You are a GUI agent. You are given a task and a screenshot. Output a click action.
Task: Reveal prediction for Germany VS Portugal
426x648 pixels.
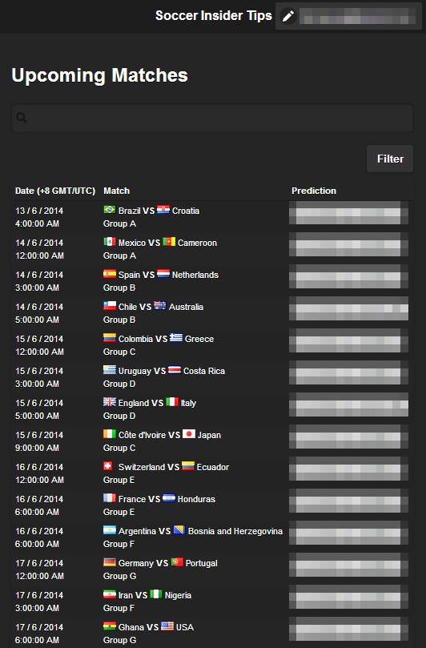click(349, 565)
